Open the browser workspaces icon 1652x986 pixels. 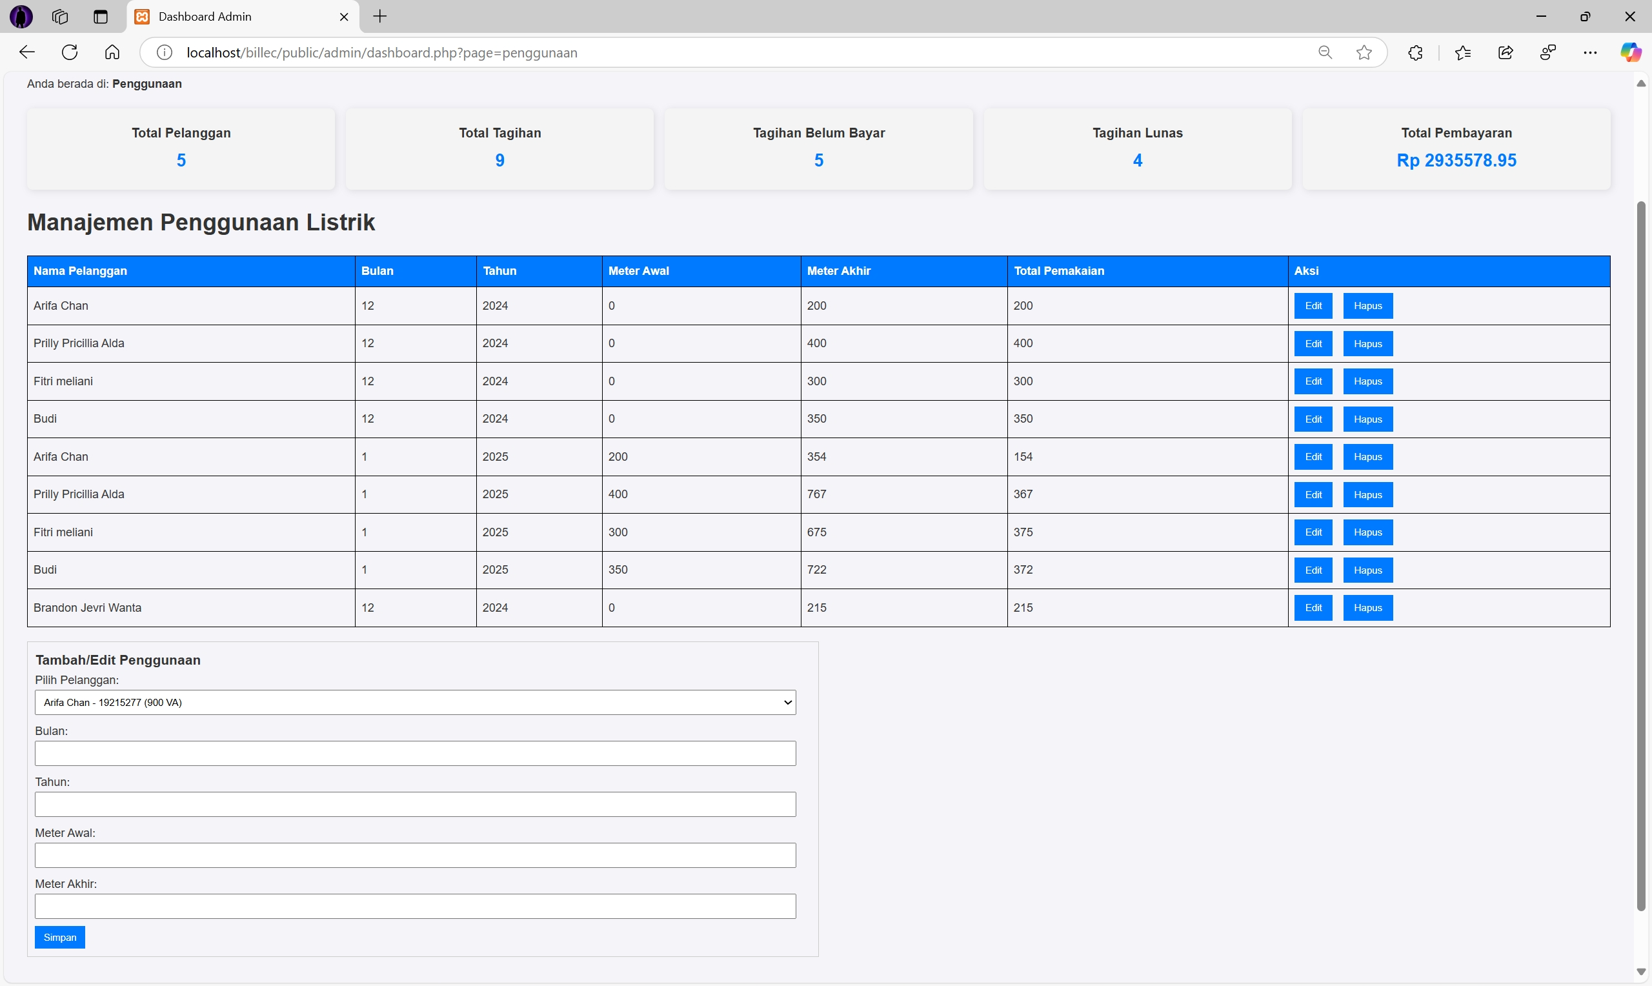61,17
